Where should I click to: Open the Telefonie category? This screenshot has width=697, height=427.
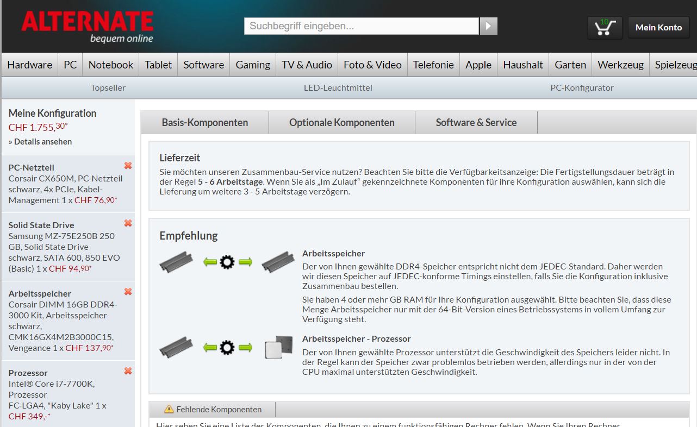(x=433, y=65)
